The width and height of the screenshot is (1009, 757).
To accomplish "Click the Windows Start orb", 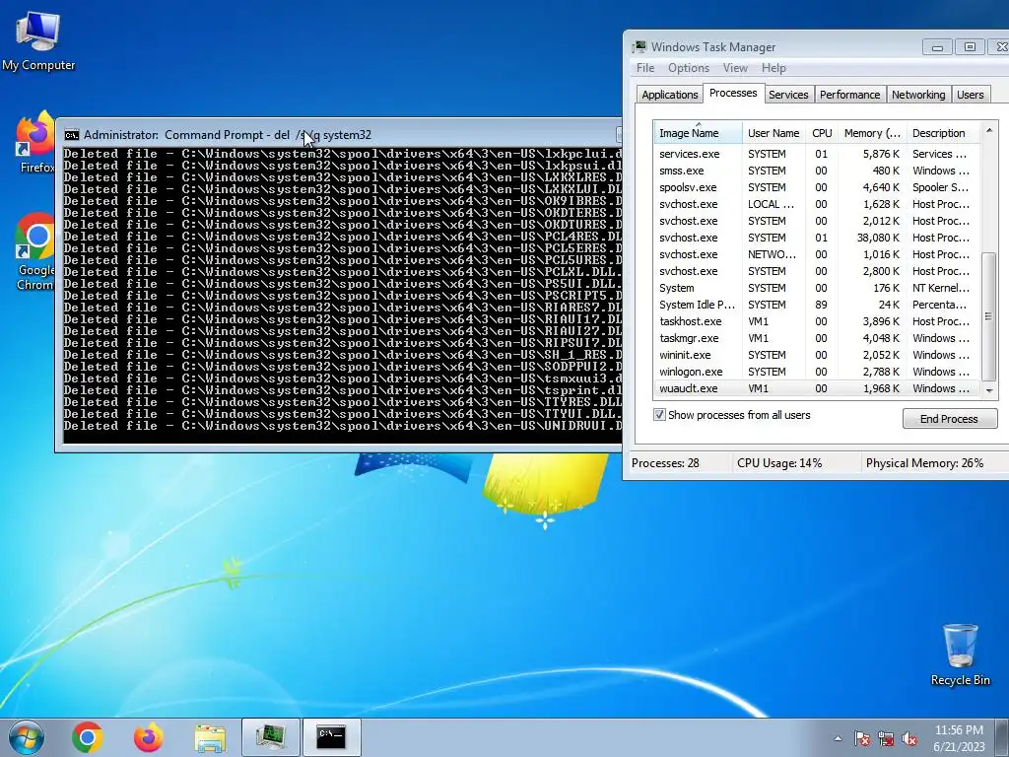I will tap(27, 737).
